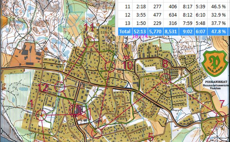This screenshot has height=142, width=230.
Task: Select leg number 13 in the splits table
Action: point(125,23)
